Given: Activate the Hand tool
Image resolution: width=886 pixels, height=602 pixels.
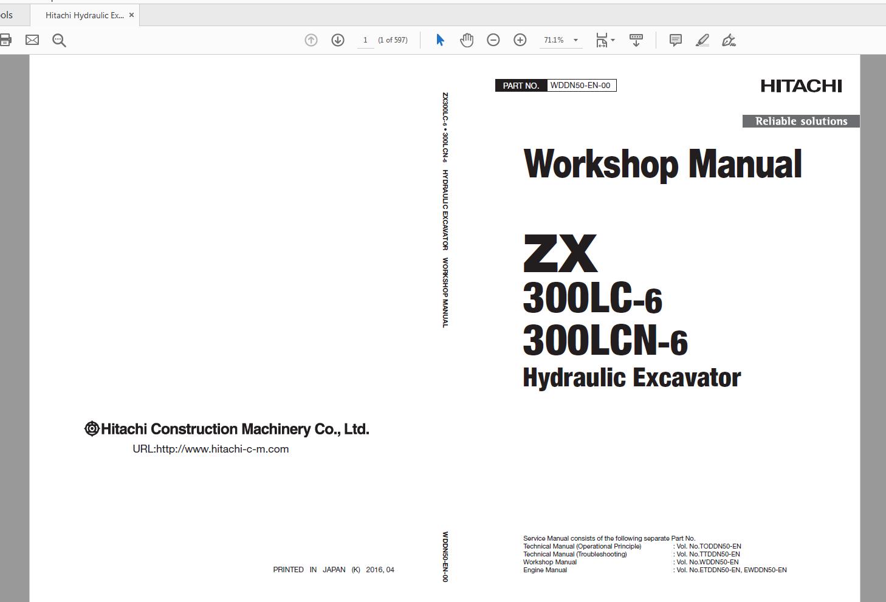Looking at the screenshot, I should click(x=467, y=39).
